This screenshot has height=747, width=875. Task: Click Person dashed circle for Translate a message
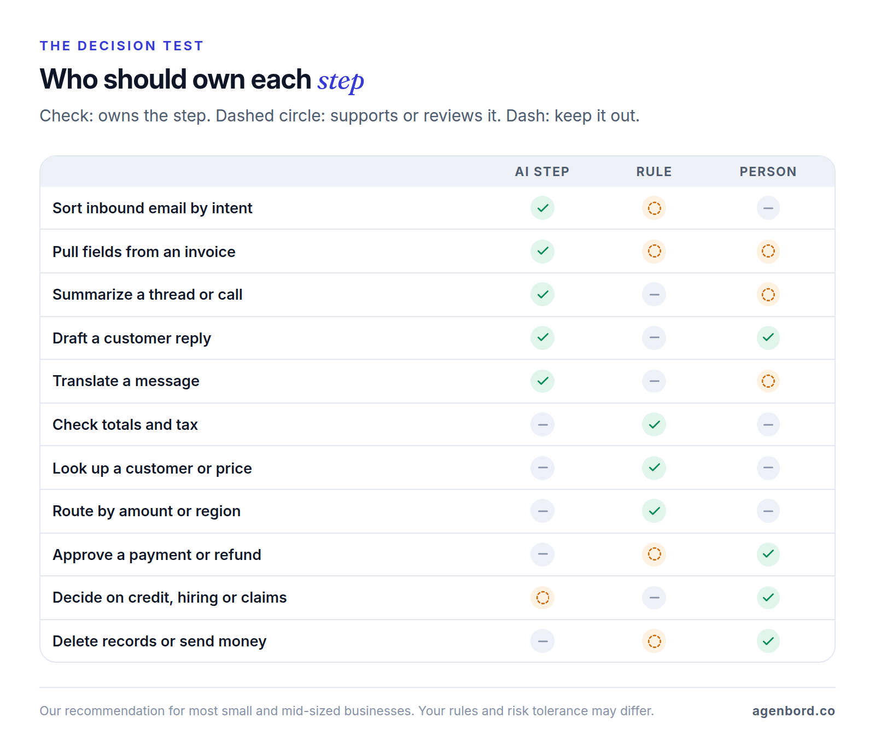[768, 381]
